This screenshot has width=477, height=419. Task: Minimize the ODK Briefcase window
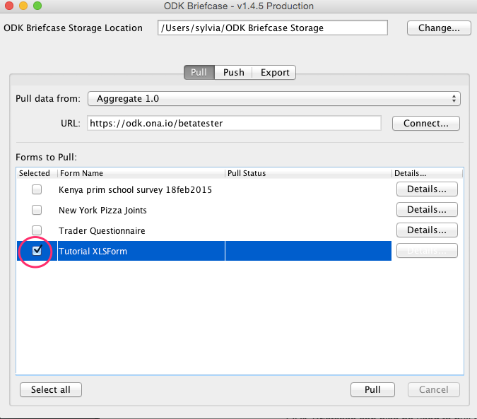23,6
